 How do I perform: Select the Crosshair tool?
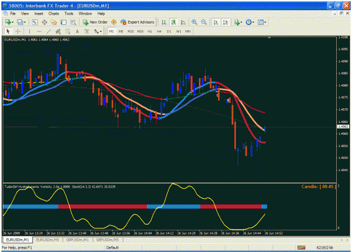[18, 31]
